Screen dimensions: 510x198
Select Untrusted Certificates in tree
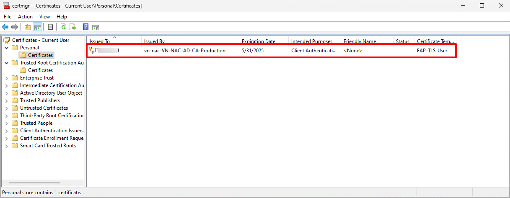(x=44, y=108)
